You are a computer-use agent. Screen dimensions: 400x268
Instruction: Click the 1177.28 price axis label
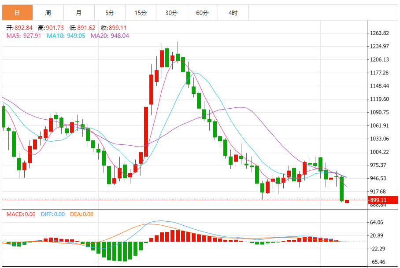(x=380, y=73)
